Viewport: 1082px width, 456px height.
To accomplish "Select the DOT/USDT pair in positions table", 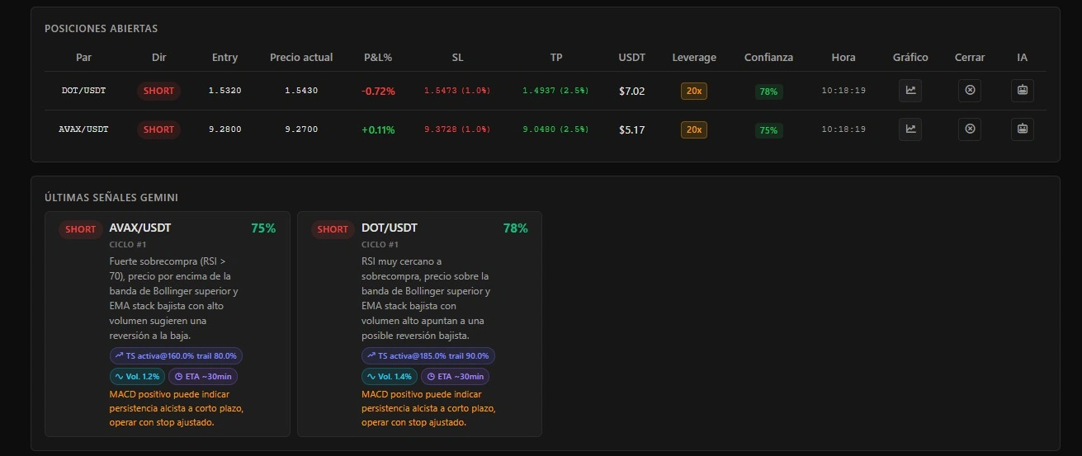I will [x=83, y=91].
